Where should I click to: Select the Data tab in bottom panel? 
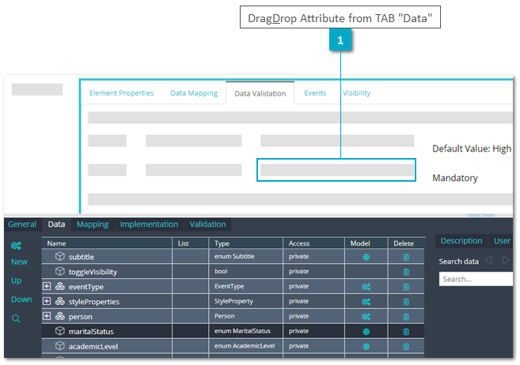56,224
